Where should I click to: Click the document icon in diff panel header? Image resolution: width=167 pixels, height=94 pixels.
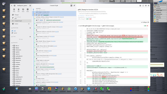(140, 5)
